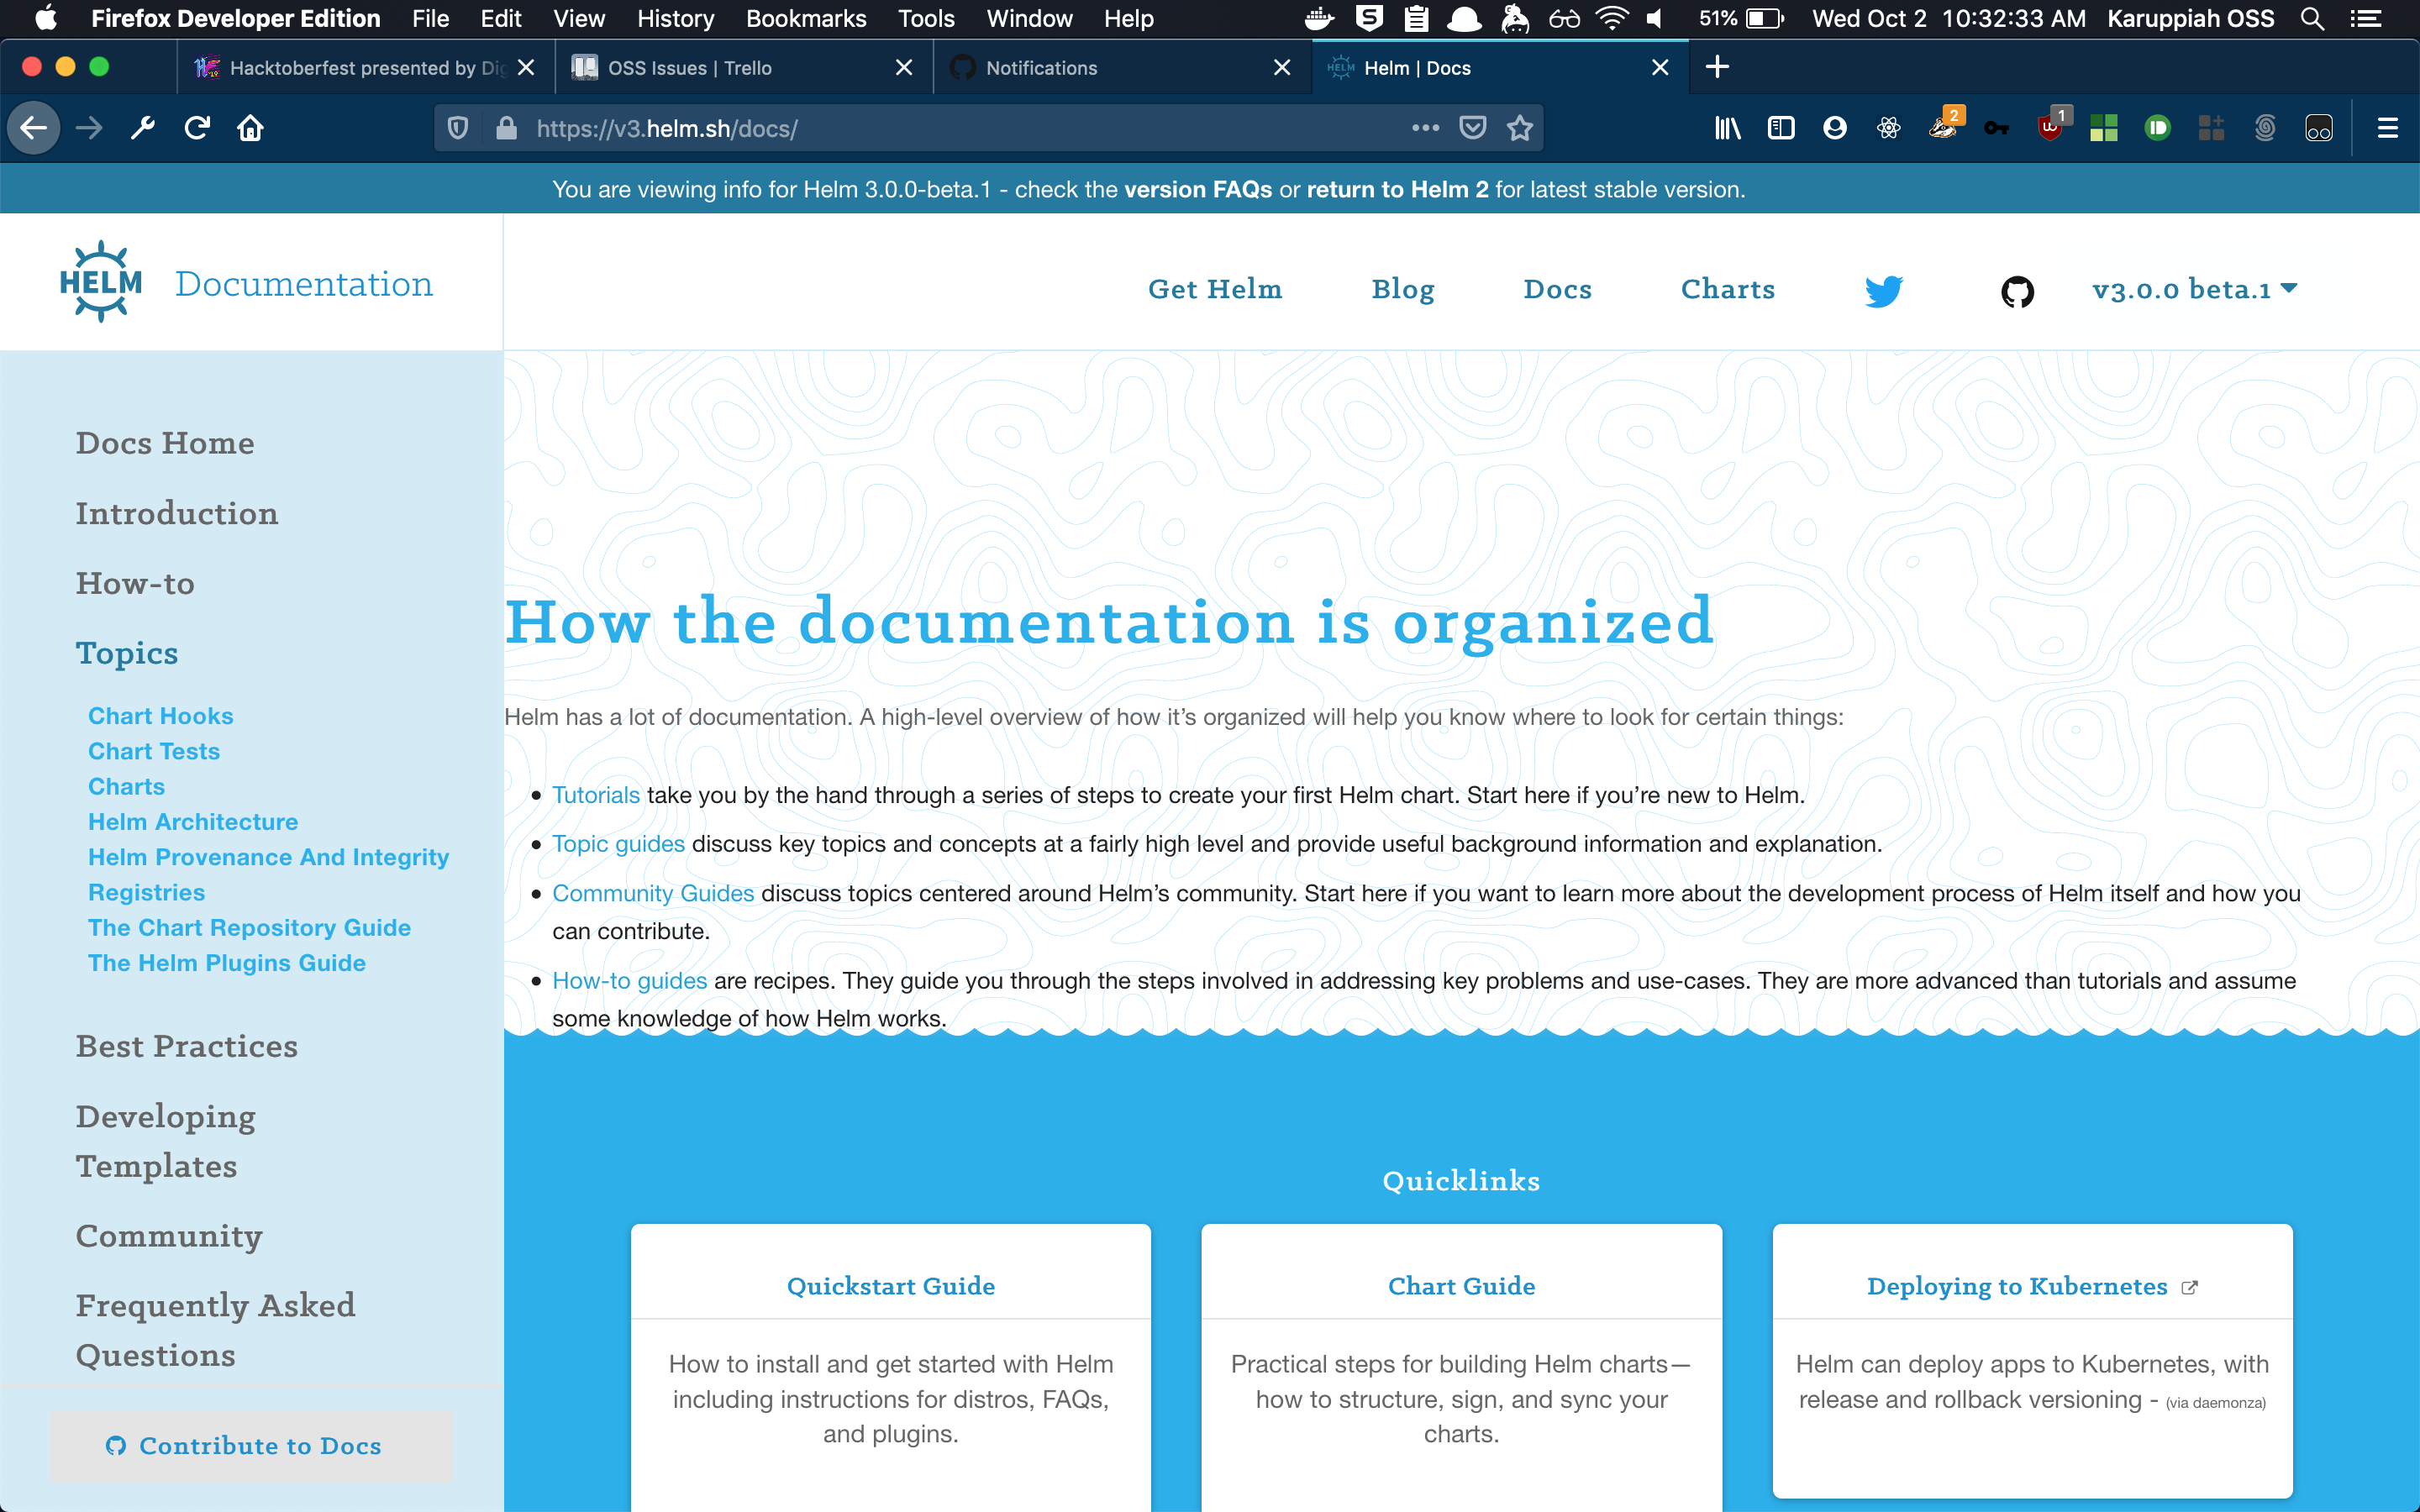Switch to the Notifications tab
This screenshot has width=2420, height=1512.
click(1123, 67)
